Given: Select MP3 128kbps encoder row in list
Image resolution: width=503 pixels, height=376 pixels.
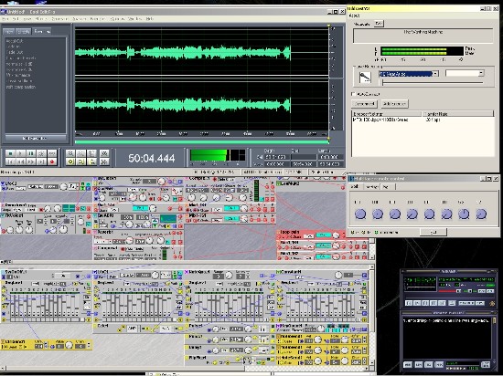Looking at the screenshot, I should point(423,120).
